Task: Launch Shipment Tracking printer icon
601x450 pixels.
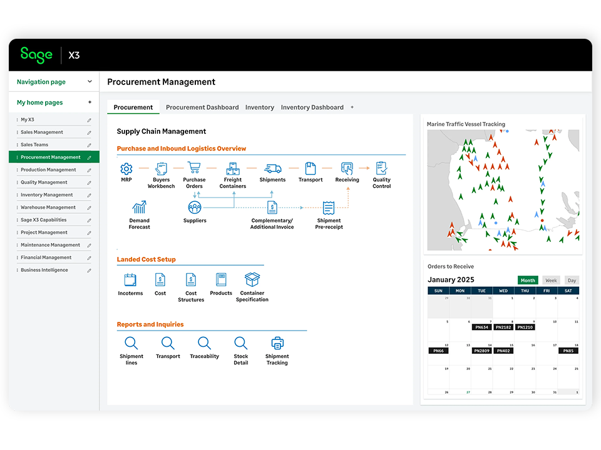Action: click(277, 343)
